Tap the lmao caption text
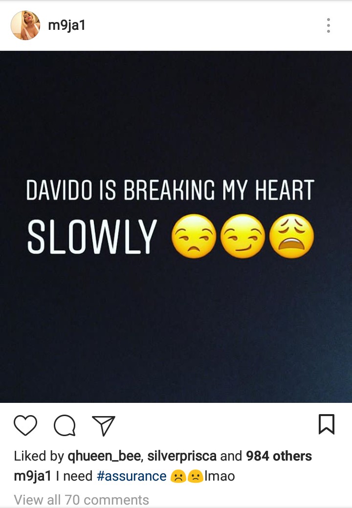Screen dimensions: 352x508 coord(220,476)
